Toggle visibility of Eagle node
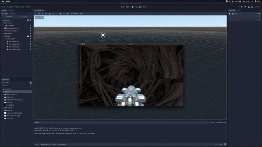This screenshot has width=262, height=147. (31, 36)
